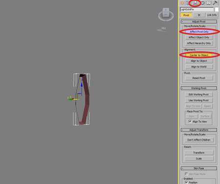Collapse the Skin Pose rollout

point(199,168)
